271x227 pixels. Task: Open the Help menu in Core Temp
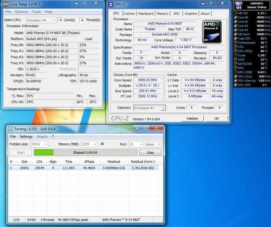[x=48, y=12]
